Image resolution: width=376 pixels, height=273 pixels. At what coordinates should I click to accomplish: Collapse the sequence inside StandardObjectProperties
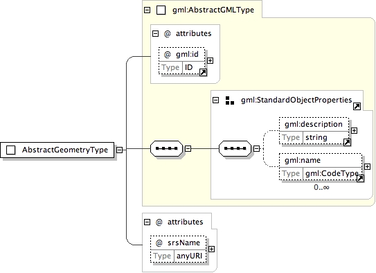(256, 149)
